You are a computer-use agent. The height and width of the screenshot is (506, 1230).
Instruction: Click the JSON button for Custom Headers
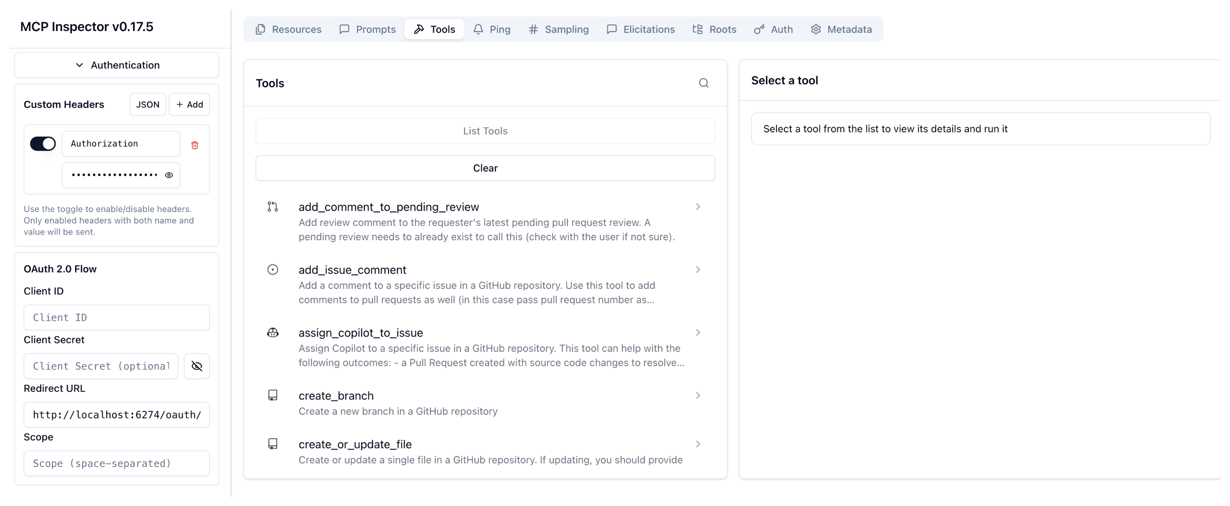tap(147, 105)
